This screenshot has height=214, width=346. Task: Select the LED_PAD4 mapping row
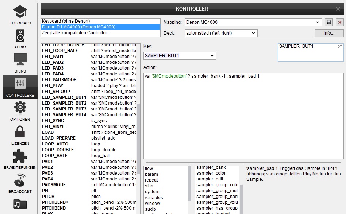89,74
